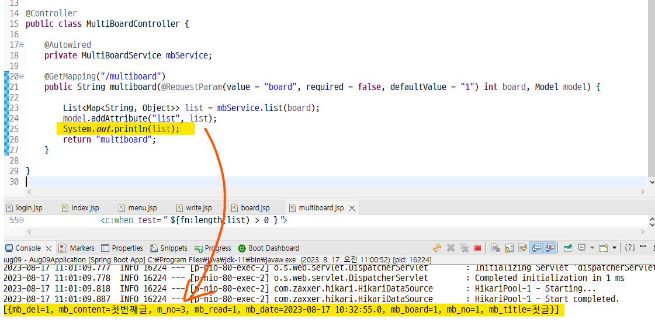The width and height of the screenshot is (655, 326).
Task: Open the Open Console dropdown arrow
Action: (614, 248)
